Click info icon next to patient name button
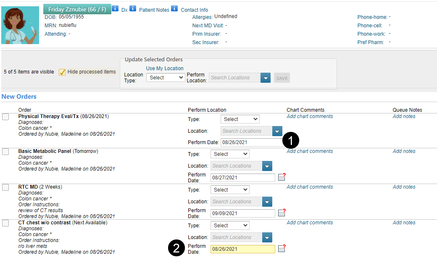The height and width of the screenshot is (263, 437). [115, 8]
